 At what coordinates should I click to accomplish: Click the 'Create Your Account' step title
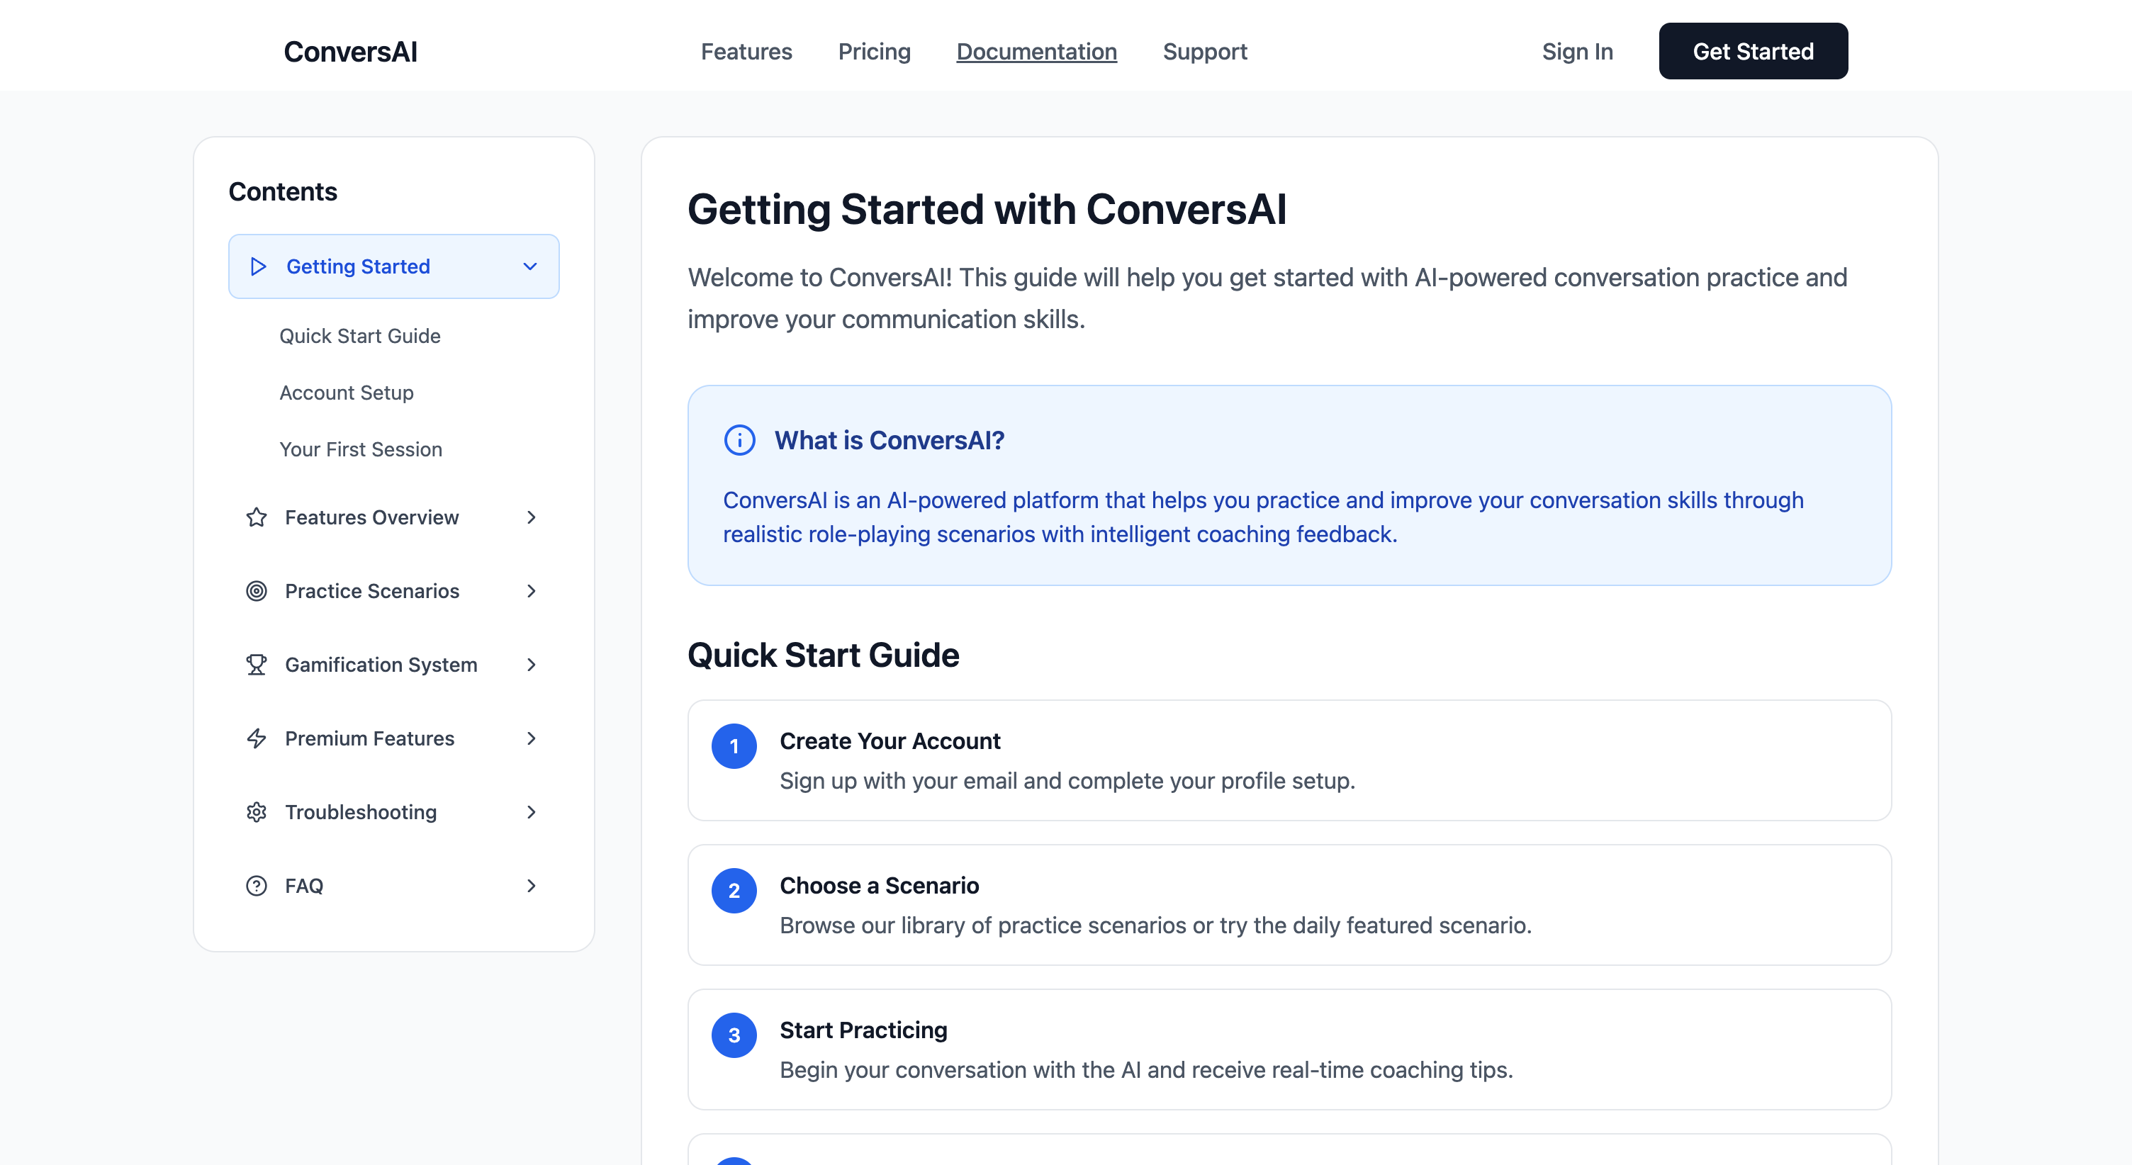point(890,741)
